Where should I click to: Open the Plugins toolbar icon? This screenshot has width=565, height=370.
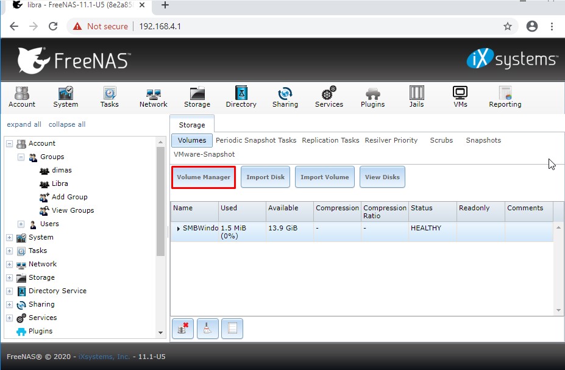click(x=372, y=96)
